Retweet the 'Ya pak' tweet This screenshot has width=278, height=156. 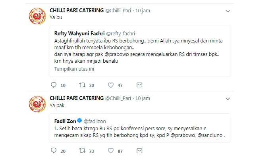point(82,151)
